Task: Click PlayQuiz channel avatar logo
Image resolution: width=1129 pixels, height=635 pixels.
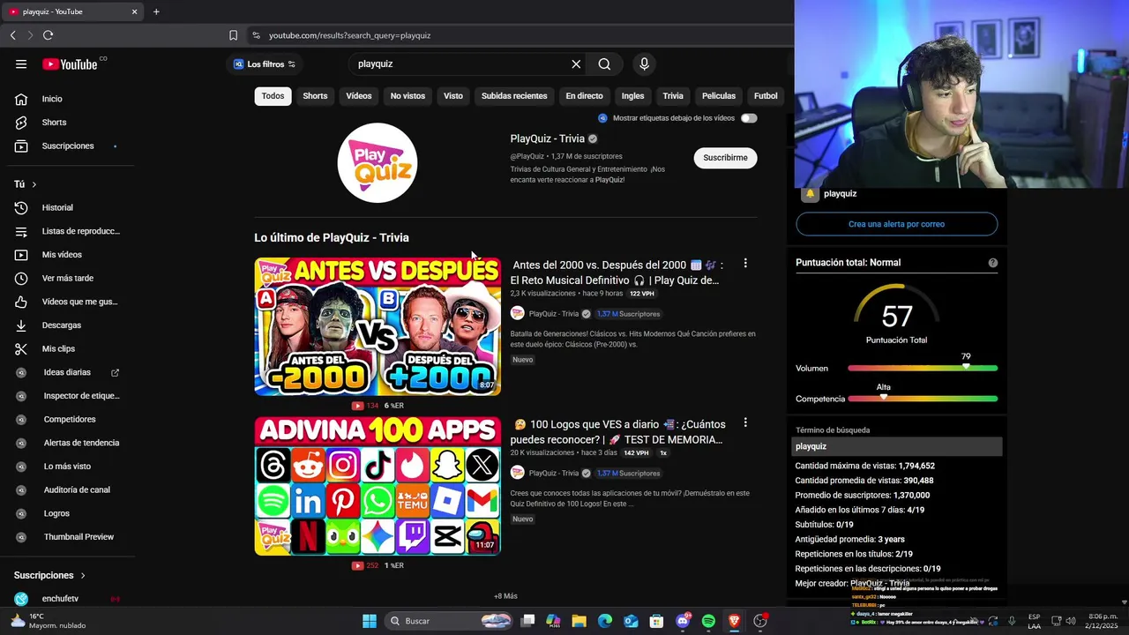Action: click(378, 163)
